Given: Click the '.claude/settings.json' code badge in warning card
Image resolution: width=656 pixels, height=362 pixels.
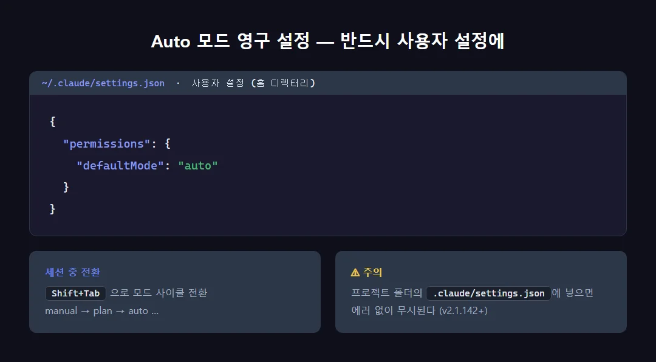Looking at the screenshot, I should [488, 293].
